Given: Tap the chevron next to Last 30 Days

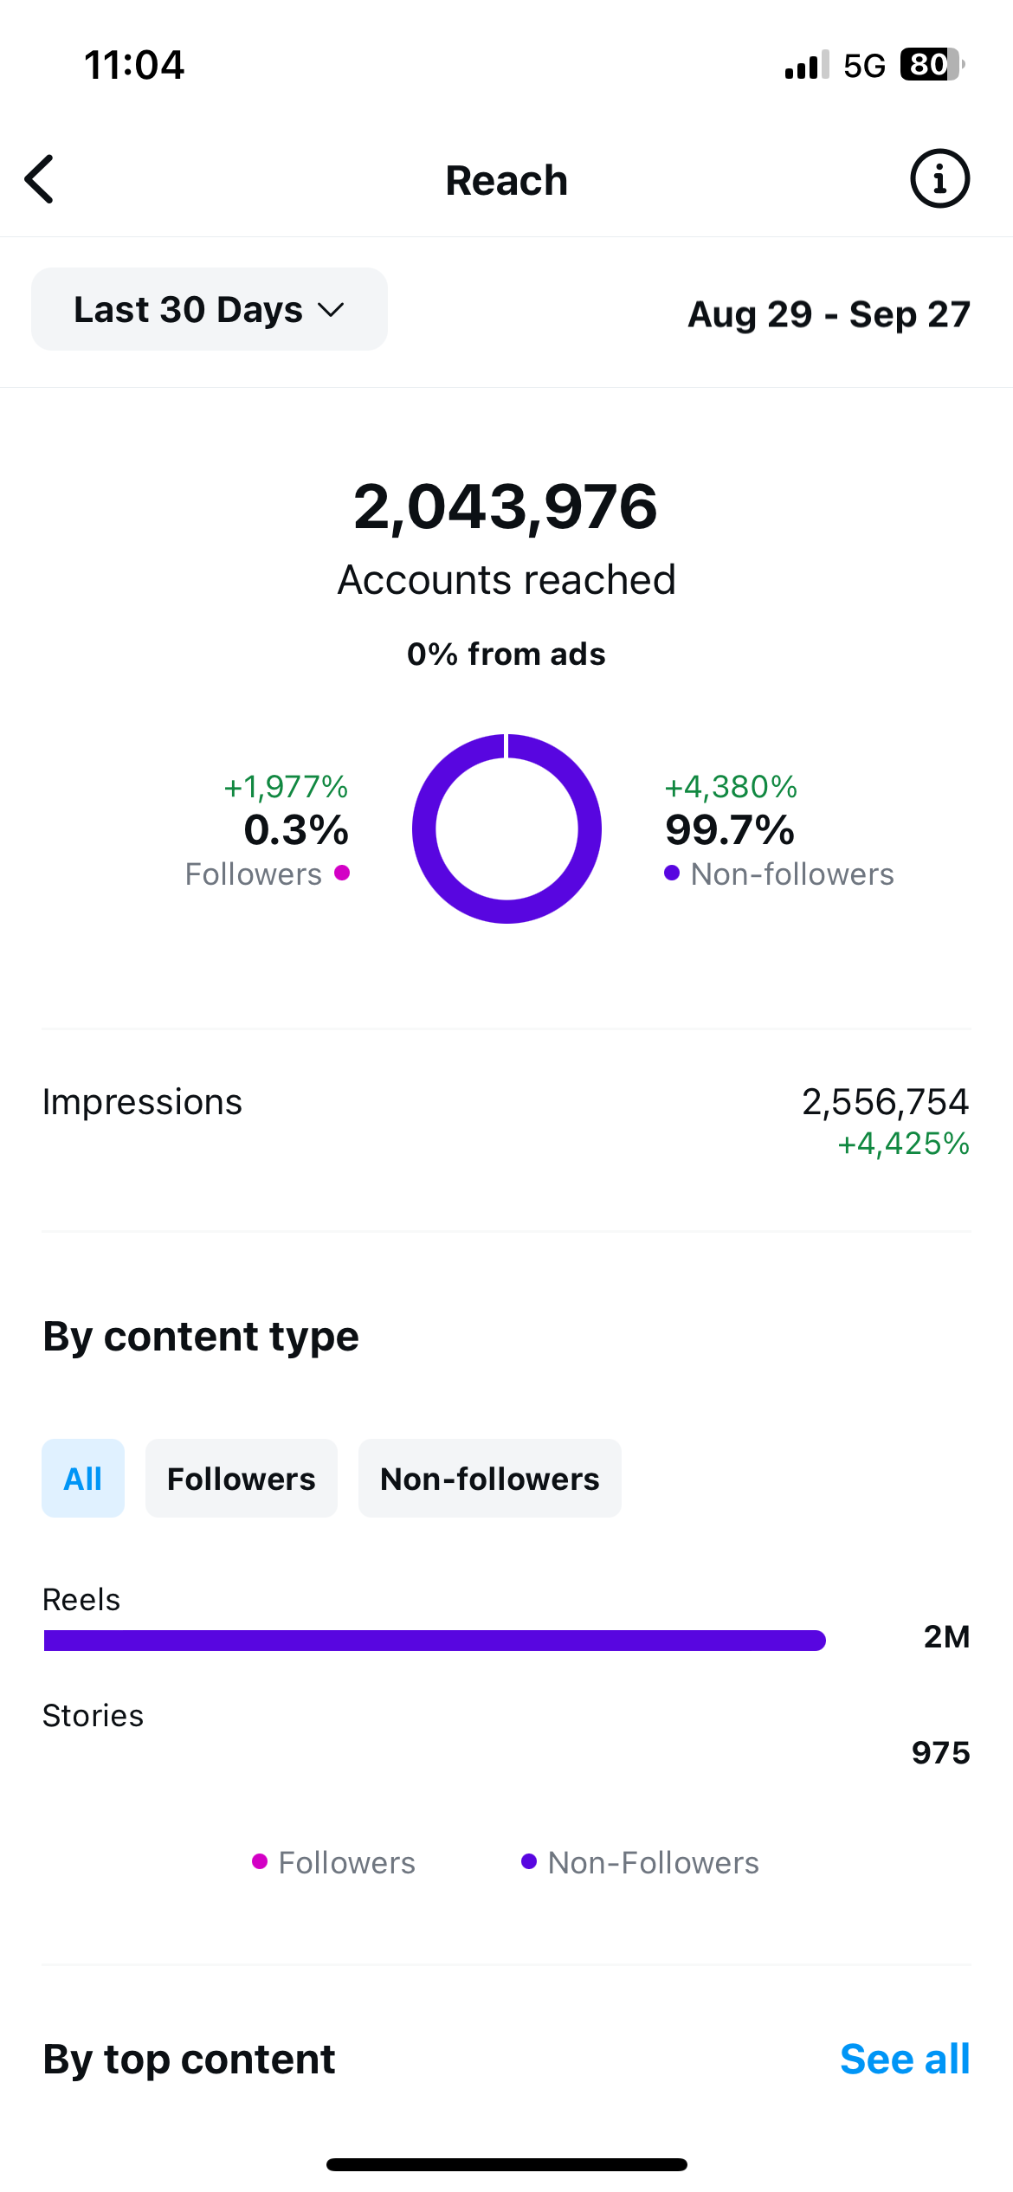Looking at the screenshot, I should pos(331,310).
